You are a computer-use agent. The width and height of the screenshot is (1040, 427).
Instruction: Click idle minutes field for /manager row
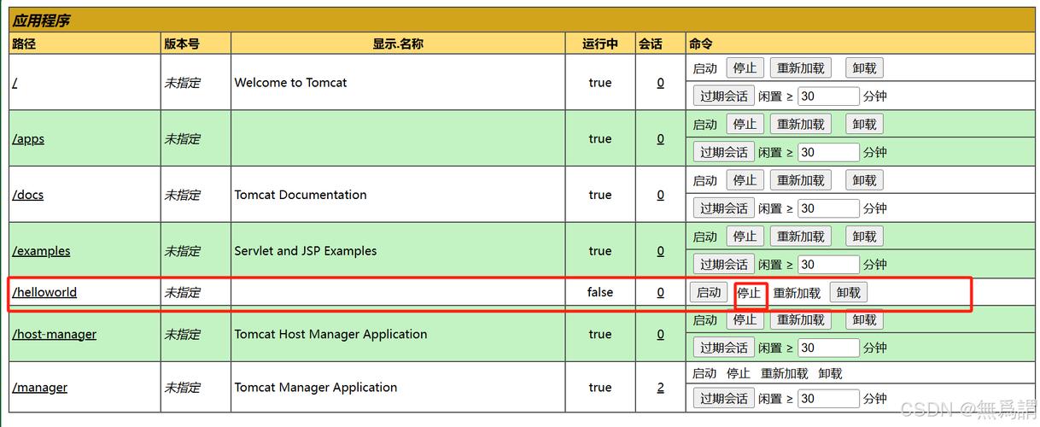pyautogui.click(x=828, y=399)
